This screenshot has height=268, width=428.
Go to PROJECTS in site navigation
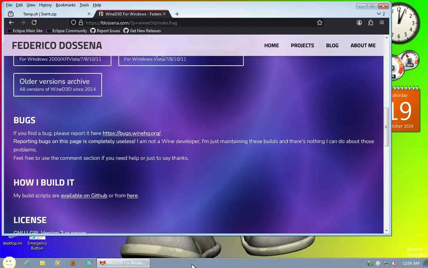click(302, 45)
